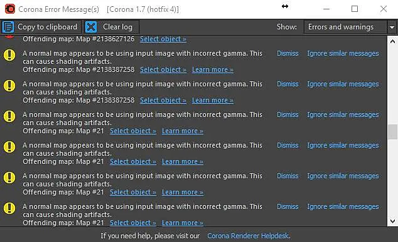Image resolution: width=398 pixels, height=242 pixels.
Task: Visit the Corona Renderer Helpdesk link
Action: [249, 236]
